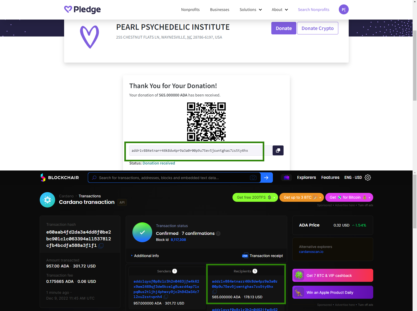Viewport: 417px width, 311px height.
Task: Click the kangaroo icon on Apple ad
Action: coord(299,292)
